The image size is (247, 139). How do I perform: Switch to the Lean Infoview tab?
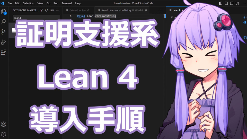178,10
